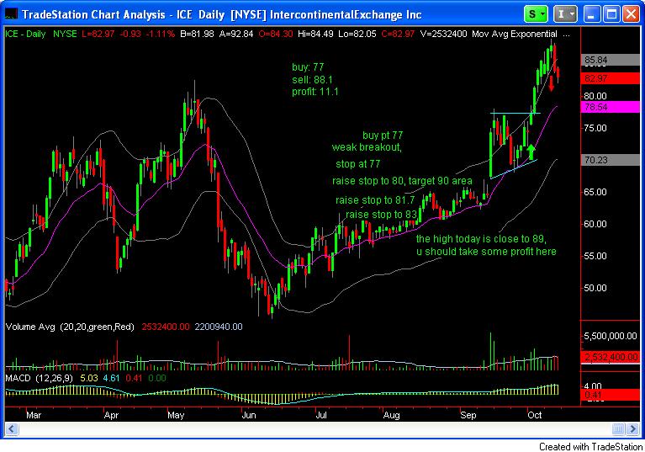Image resolution: width=645 pixels, height=452 pixels.
Task: Click the 'MACD (12,26,9)' indicator label
Action: [x=39, y=378]
